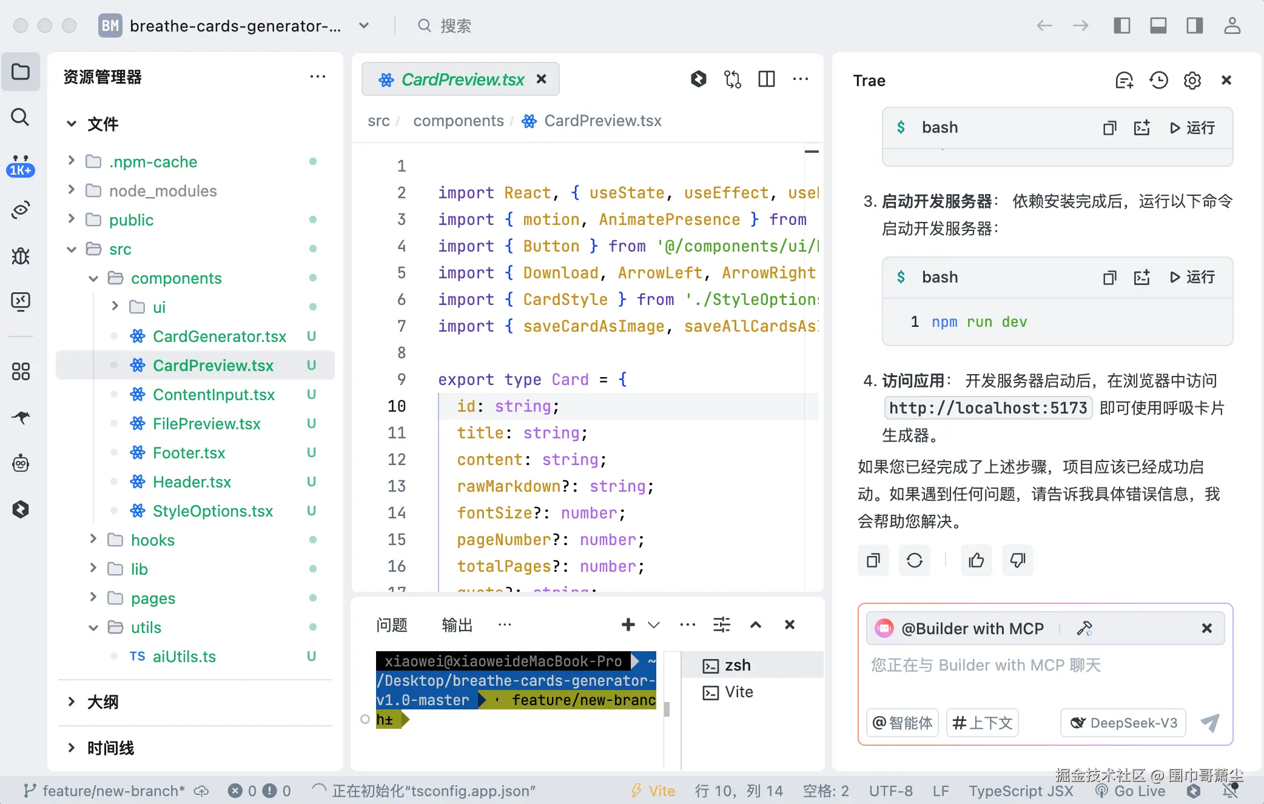This screenshot has height=804, width=1264.
Task: Open the source control compare changes icon
Action: click(x=733, y=79)
